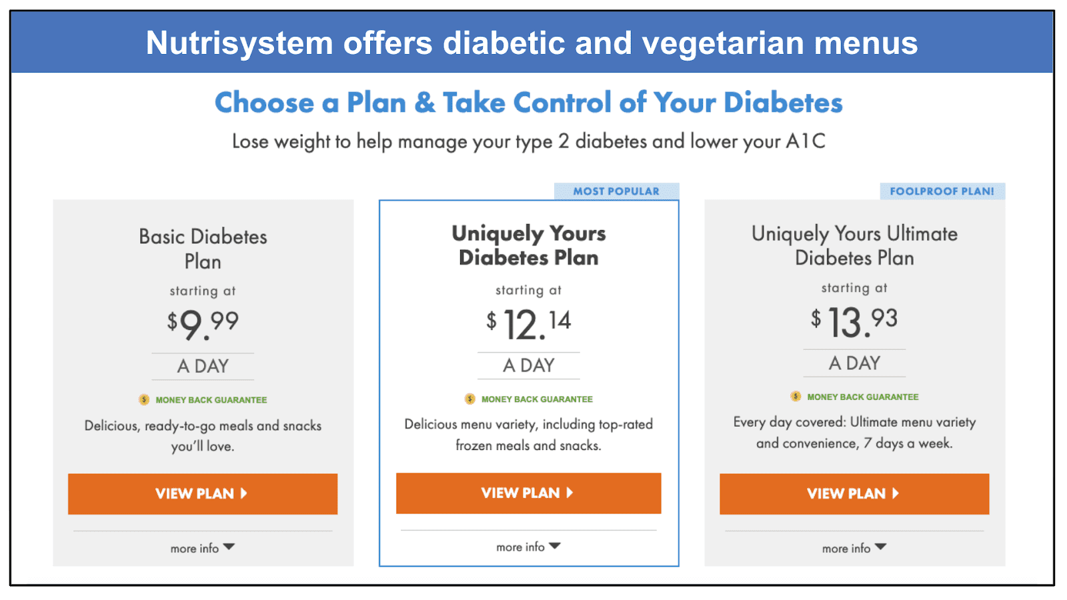Click the FOOLPROOF PLAN! badge
Viewport: 1067px width, 600px height.
coord(942,191)
